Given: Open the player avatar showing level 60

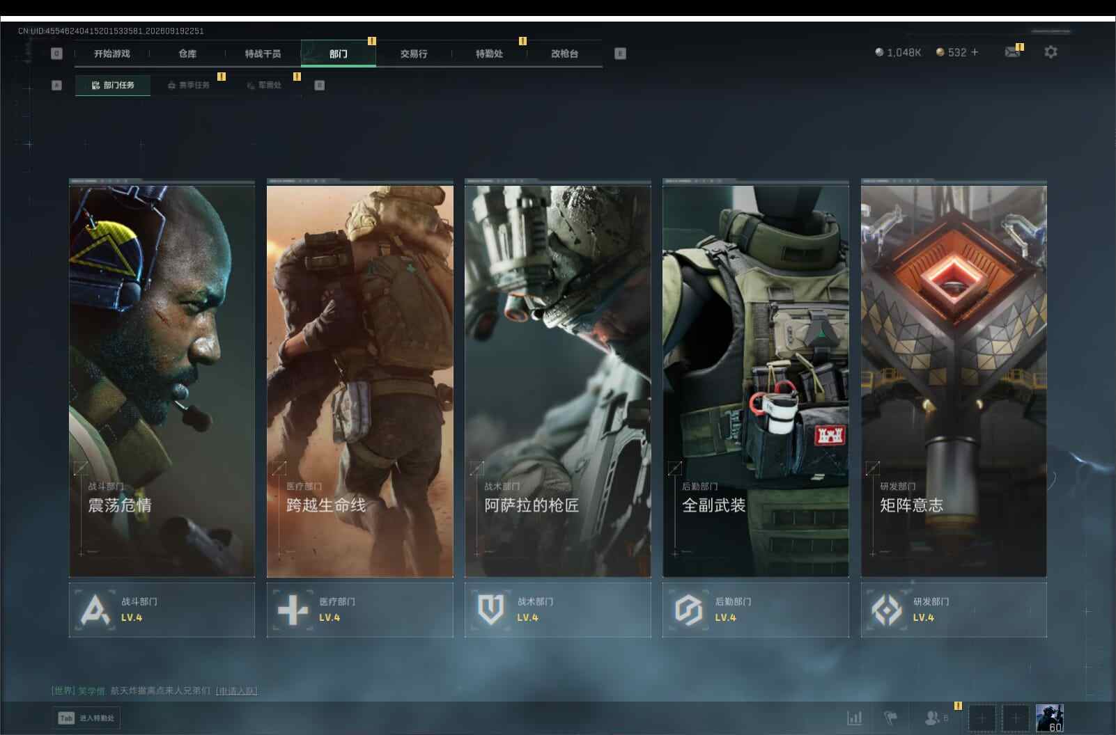Looking at the screenshot, I should tap(1049, 718).
